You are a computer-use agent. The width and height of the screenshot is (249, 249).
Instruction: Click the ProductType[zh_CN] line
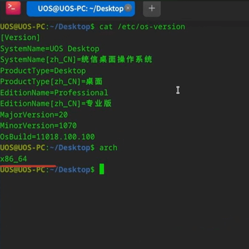point(51,82)
